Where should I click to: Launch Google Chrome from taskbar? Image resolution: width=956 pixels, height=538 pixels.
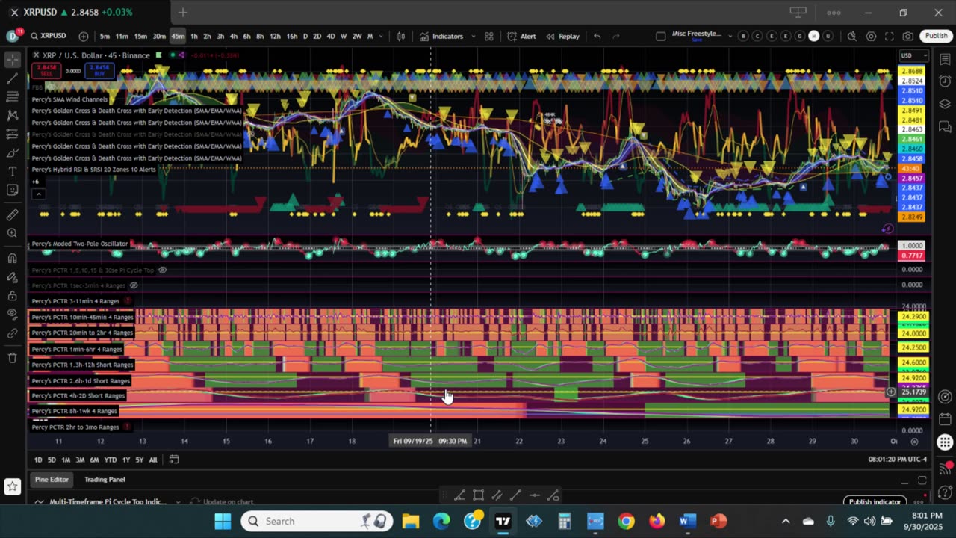pos(626,521)
